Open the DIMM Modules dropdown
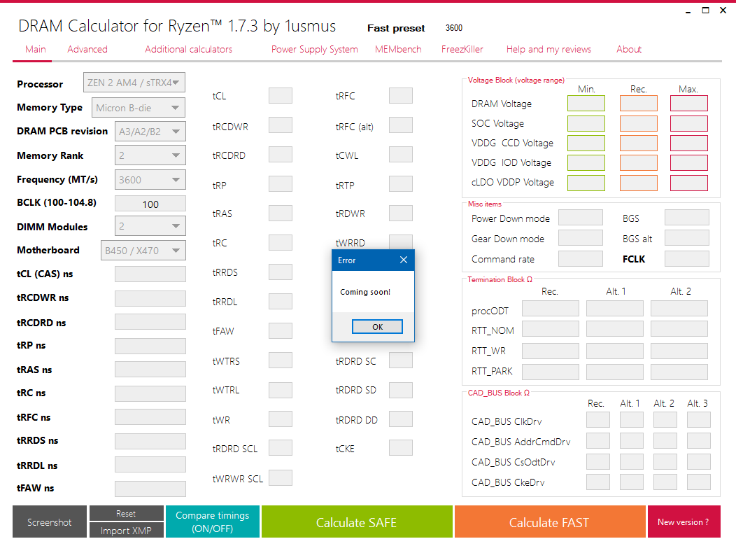 (x=150, y=226)
